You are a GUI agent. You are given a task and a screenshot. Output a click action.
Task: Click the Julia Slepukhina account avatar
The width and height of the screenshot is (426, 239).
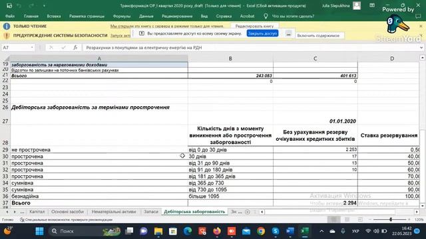click(357, 5)
